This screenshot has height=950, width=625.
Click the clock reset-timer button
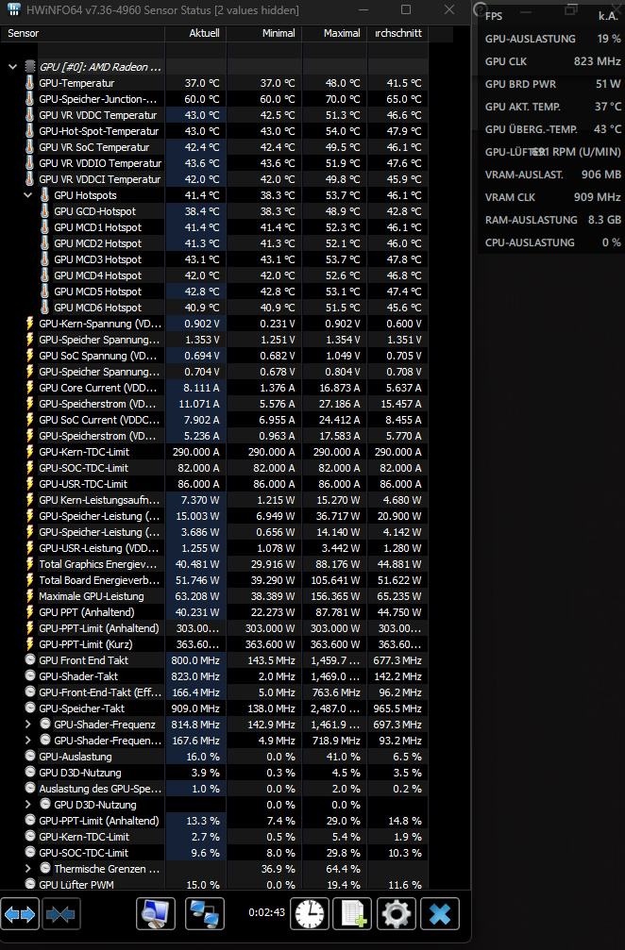click(310, 913)
